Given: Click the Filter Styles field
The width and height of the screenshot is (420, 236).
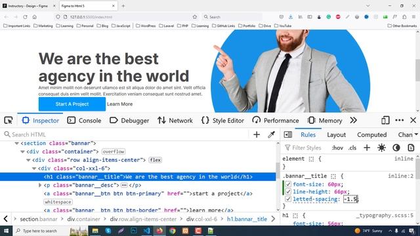Looking at the screenshot, I should pos(306,147).
